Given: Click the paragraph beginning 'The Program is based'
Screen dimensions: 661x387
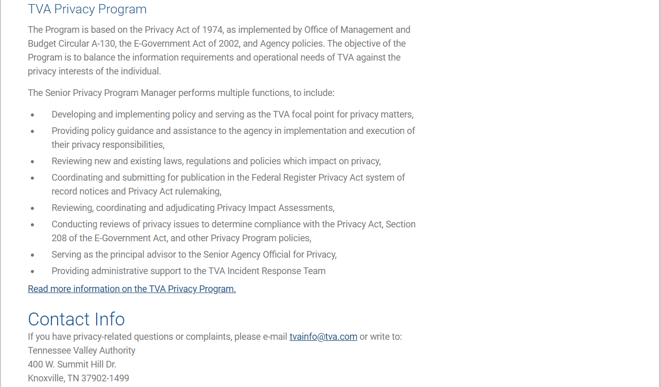Looking at the screenshot, I should (x=219, y=50).
